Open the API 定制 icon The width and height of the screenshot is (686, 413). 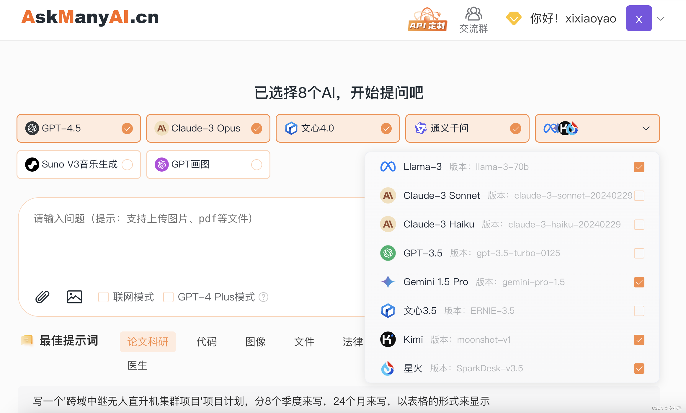tap(427, 19)
